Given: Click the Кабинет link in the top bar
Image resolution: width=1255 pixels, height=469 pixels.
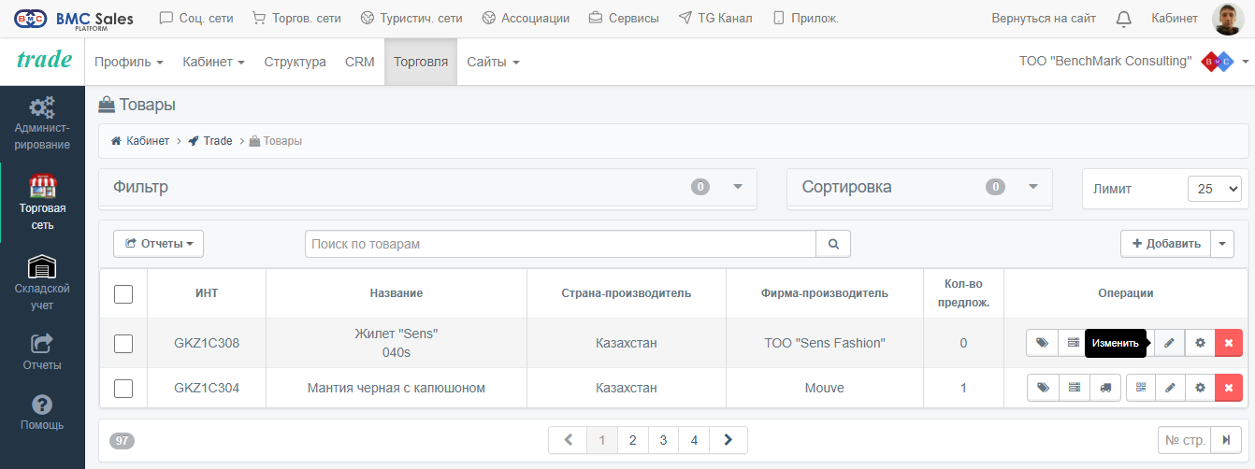Looking at the screenshot, I should (x=1175, y=18).
